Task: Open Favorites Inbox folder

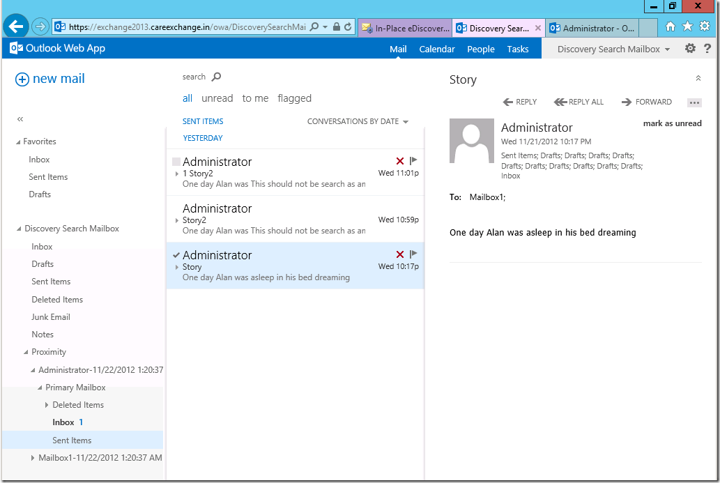Action: coord(39,160)
